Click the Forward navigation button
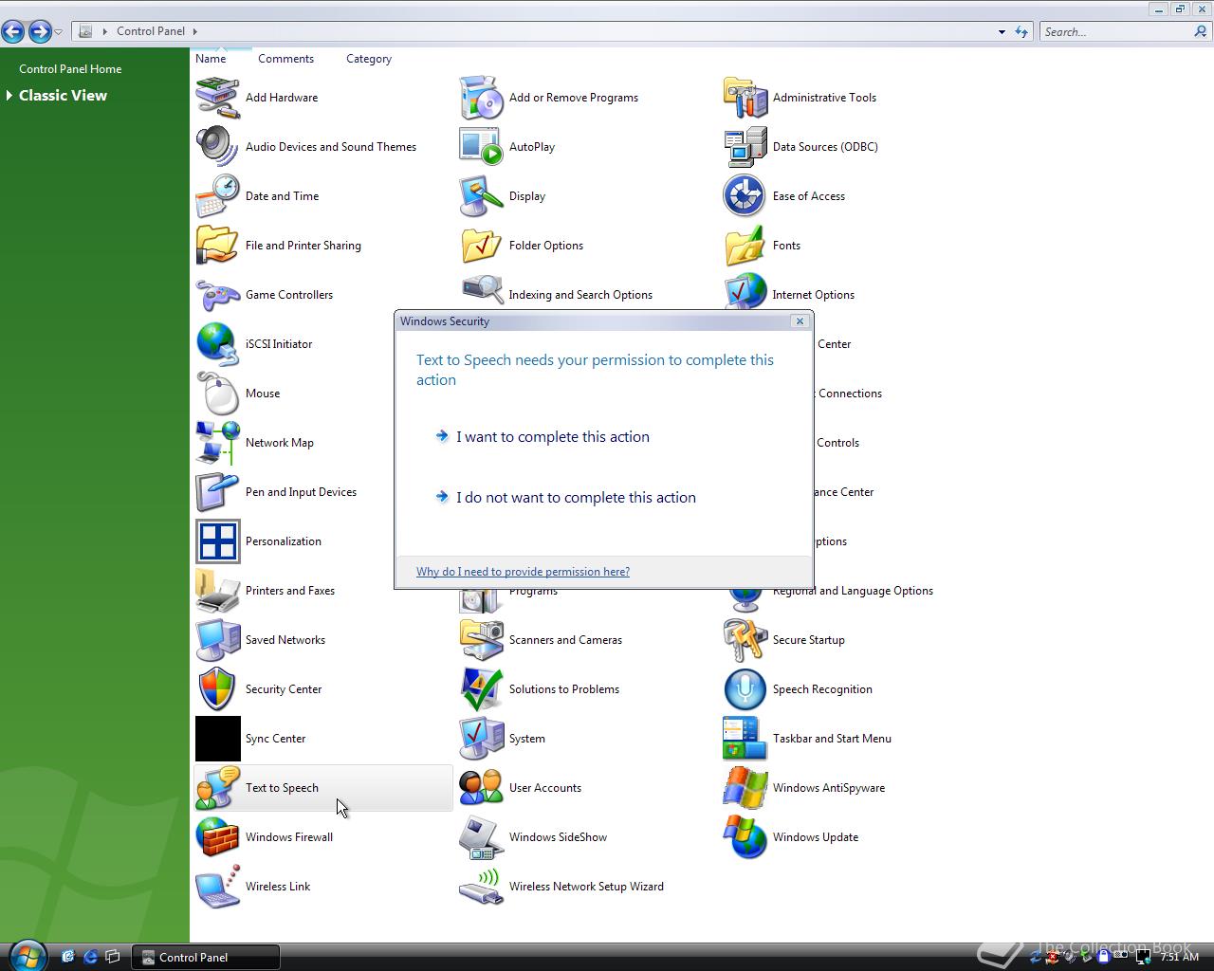Viewport: 1214px width, 971px height. 40,31
